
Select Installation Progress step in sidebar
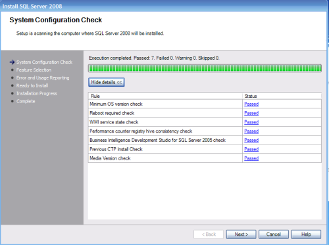click(x=37, y=93)
